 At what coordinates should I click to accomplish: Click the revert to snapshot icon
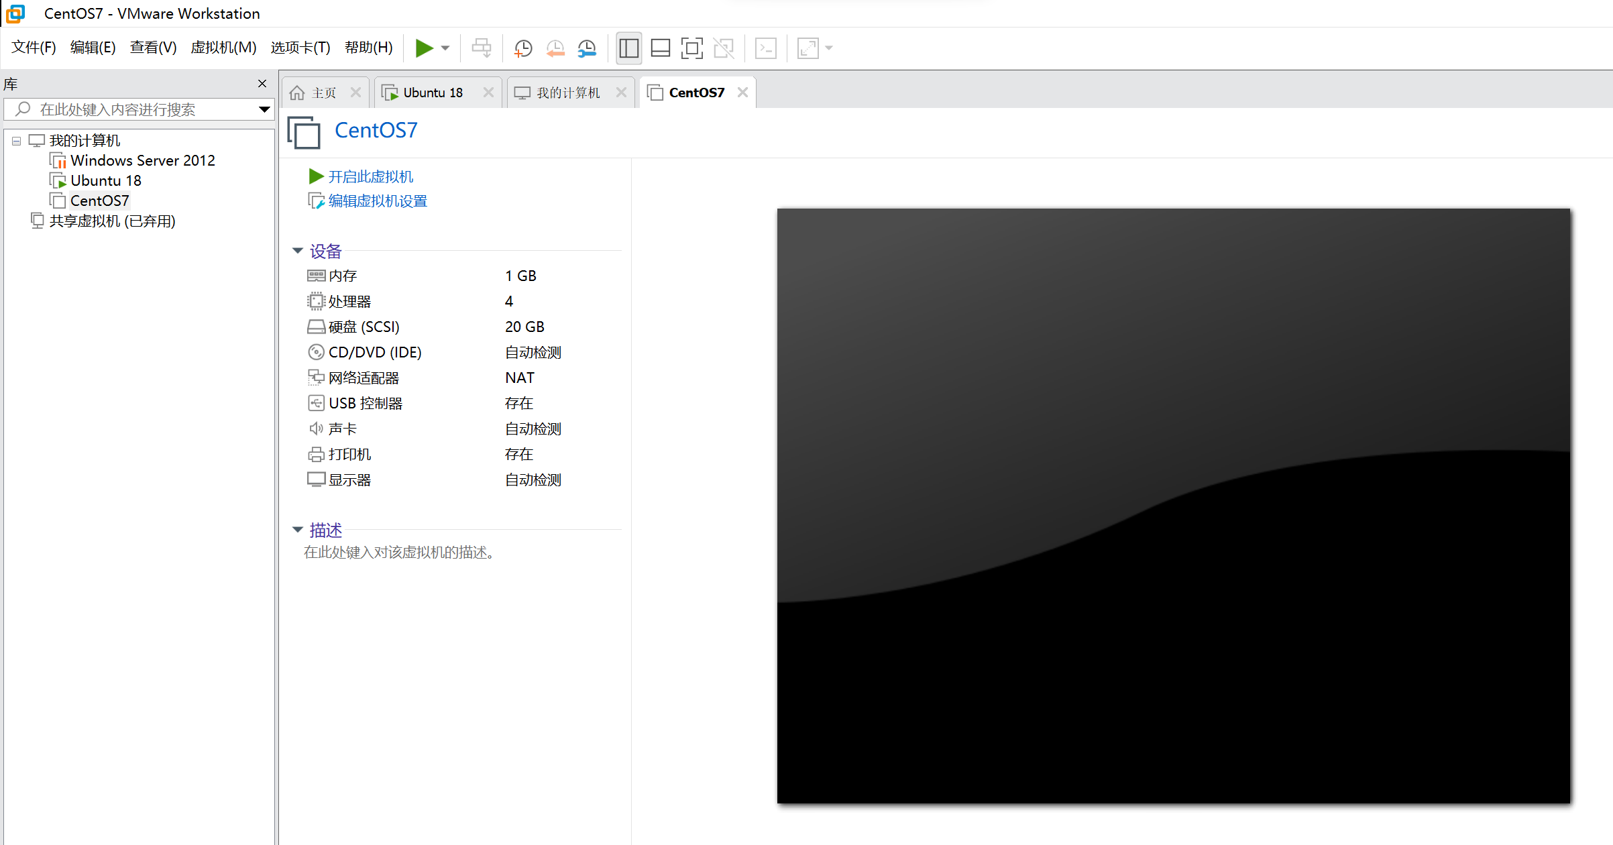(555, 48)
